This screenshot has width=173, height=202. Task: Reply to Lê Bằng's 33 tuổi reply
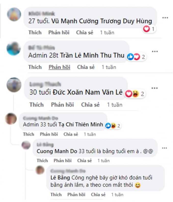tap(62, 161)
